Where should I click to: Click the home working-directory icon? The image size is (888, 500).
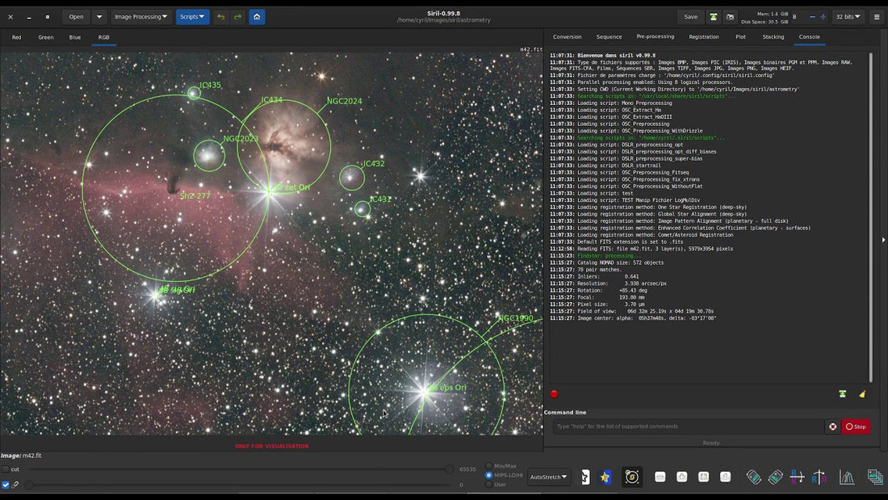point(257,16)
